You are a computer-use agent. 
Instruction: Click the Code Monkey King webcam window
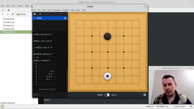(171, 85)
